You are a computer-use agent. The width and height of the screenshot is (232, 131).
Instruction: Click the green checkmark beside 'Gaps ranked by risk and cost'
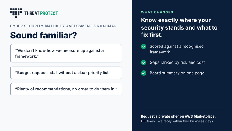pos(144,63)
